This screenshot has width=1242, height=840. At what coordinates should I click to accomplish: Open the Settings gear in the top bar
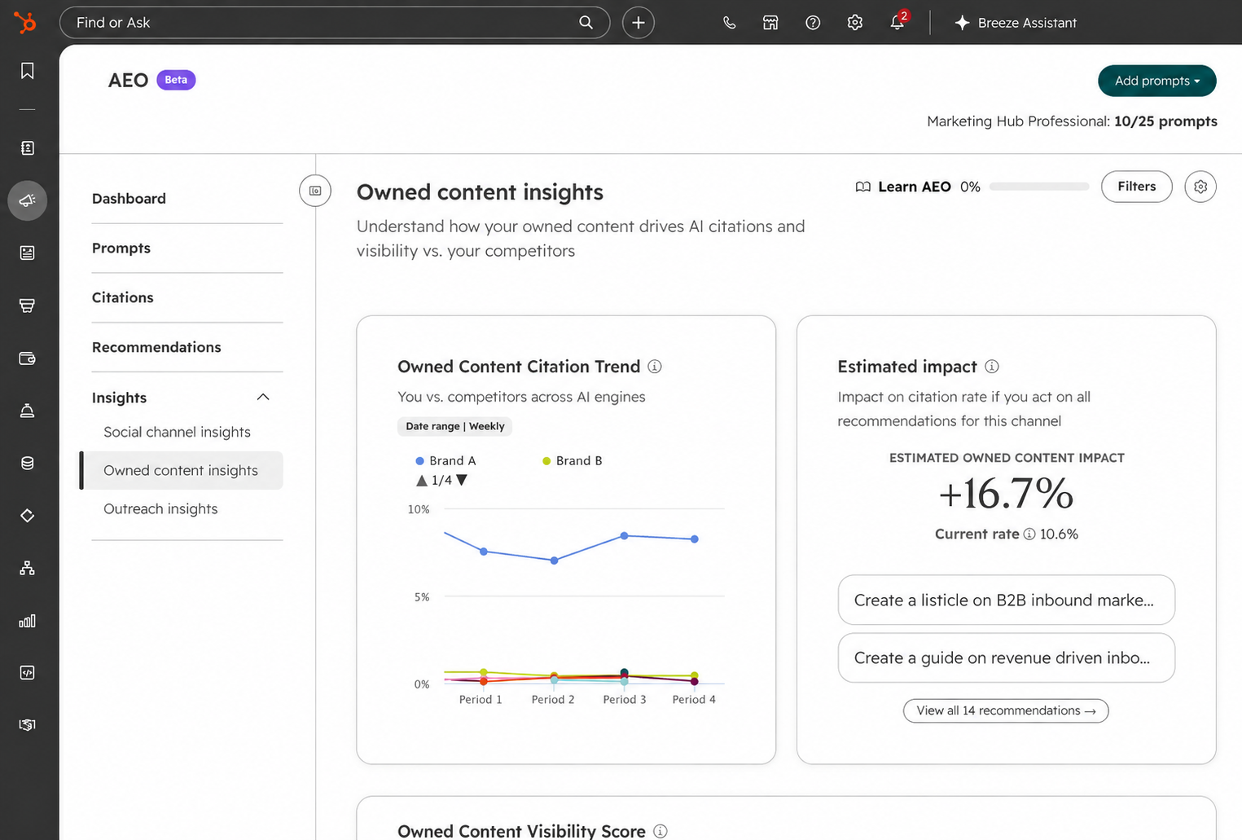855,23
